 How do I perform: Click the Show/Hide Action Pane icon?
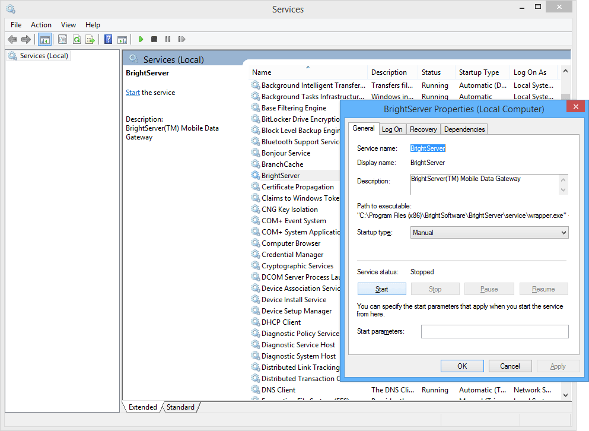[122, 39]
